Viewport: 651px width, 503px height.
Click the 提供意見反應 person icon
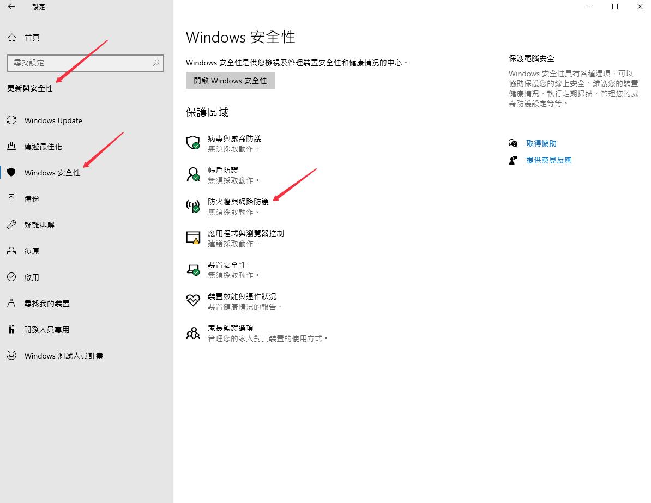point(513,160)
